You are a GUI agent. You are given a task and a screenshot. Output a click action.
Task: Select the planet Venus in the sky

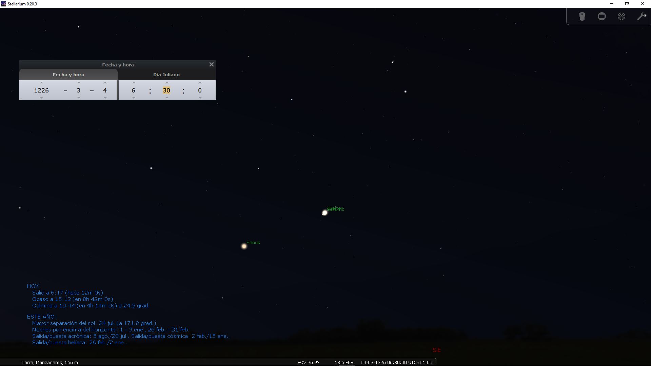[244, 246]
